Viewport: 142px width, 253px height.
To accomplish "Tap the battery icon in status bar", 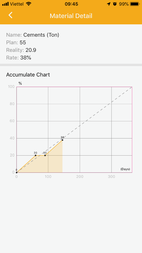I will 135,4.
